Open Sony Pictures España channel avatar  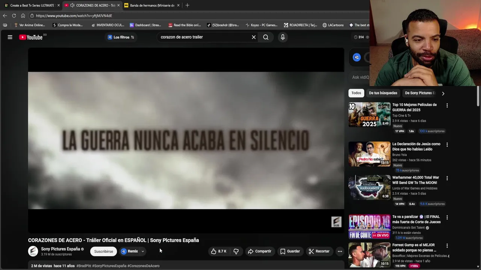click(33, 251)
